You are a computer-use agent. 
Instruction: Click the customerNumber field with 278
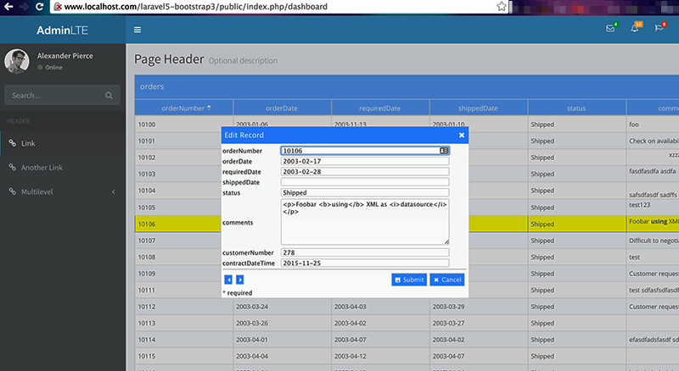[365, 252]
